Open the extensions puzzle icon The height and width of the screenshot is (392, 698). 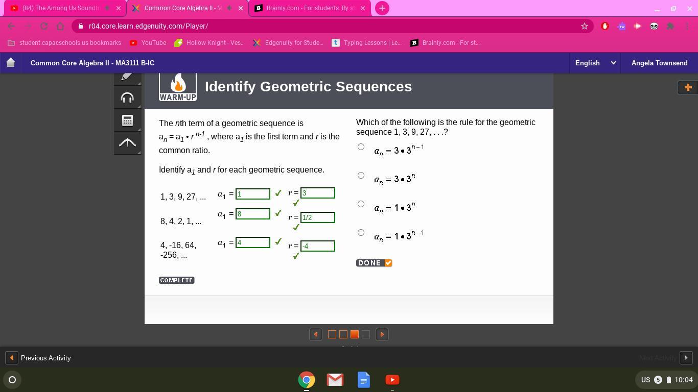(670, 26)
